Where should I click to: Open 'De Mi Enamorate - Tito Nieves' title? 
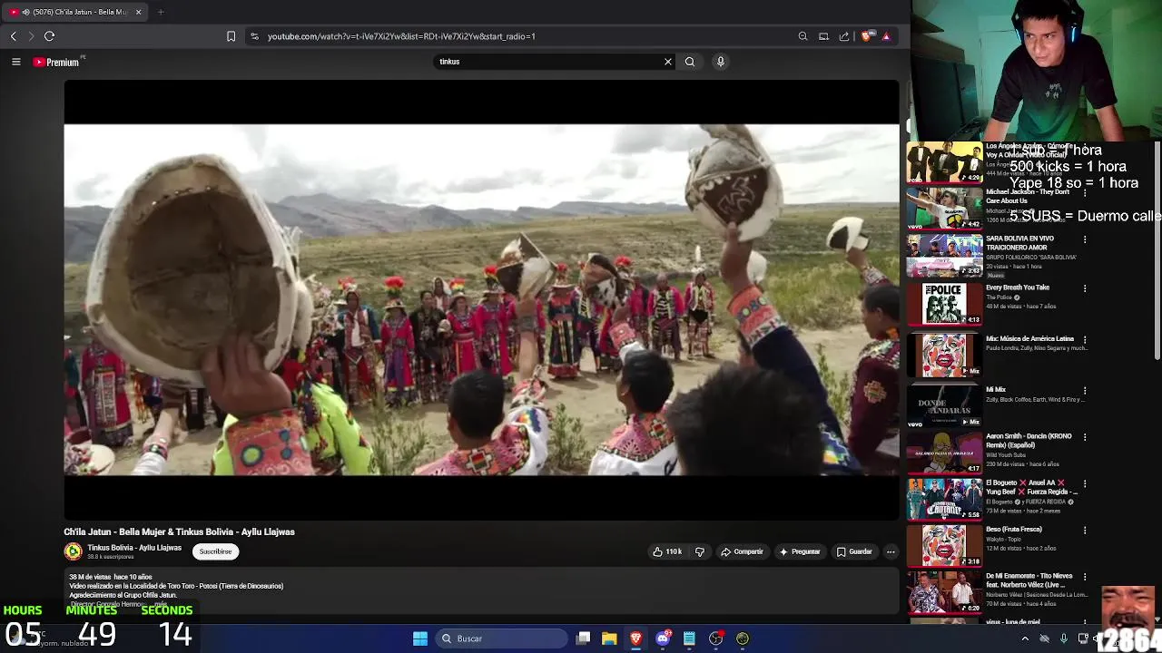click(1029, 580)
